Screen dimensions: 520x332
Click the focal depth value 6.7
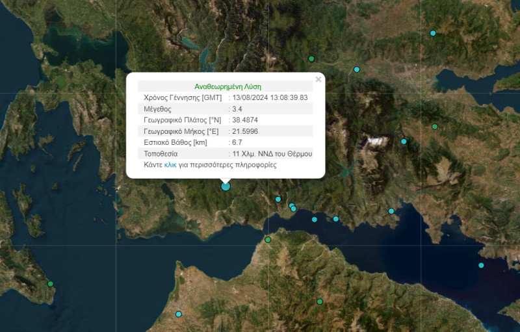(237, 142)
